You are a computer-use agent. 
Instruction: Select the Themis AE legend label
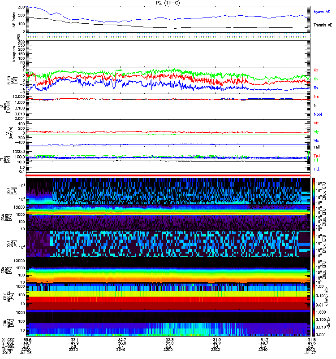pos(323,26)
